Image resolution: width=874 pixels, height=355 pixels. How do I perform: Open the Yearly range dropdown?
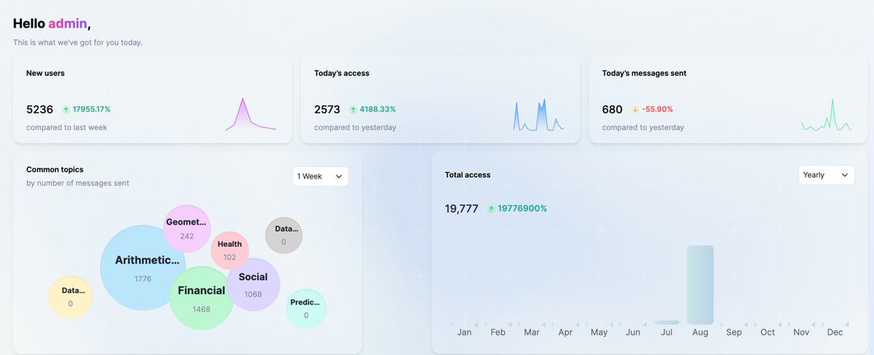(827, 175)
